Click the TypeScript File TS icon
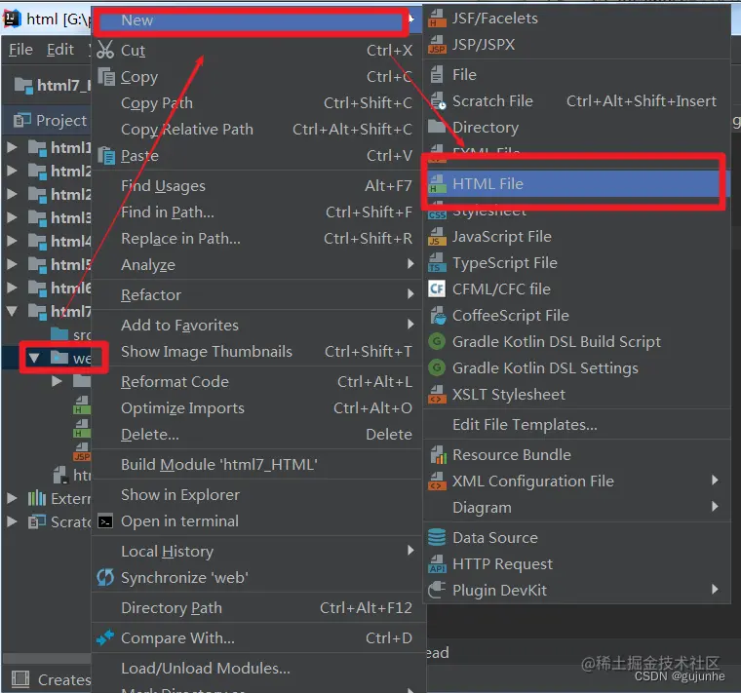Screen dimensions: 741x693 (437, 263)
